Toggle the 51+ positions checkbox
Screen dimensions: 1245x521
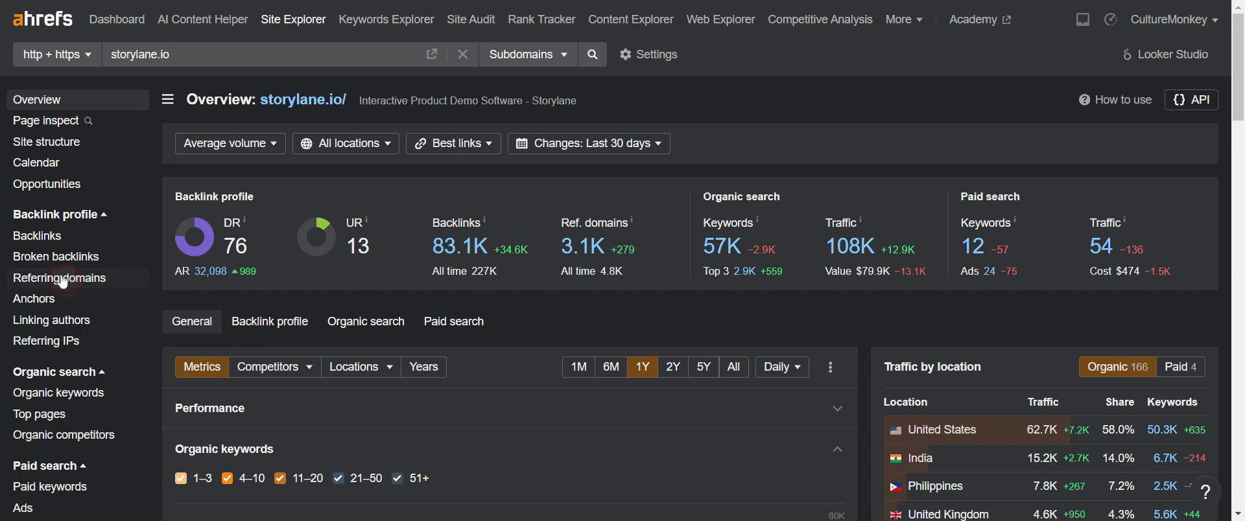[397, 478]
